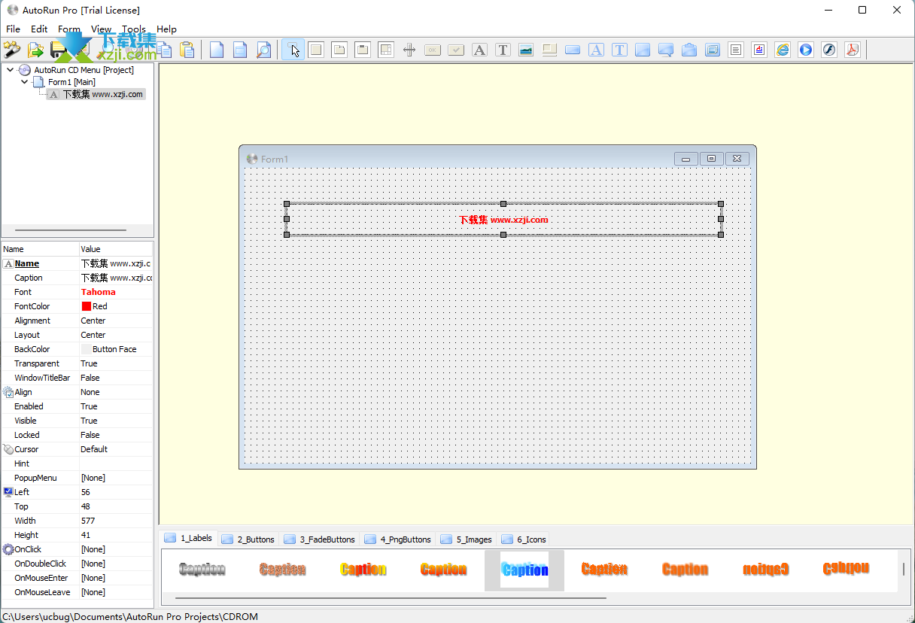Switch to the 4_PngButtons tab
The height and width of the screenshot is (623, 915).
(x=398, y=539)
